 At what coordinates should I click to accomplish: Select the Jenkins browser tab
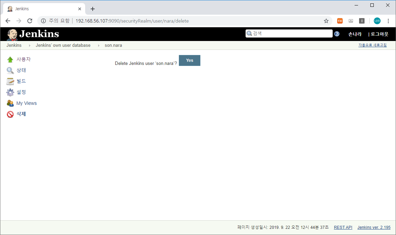[44, 9]
